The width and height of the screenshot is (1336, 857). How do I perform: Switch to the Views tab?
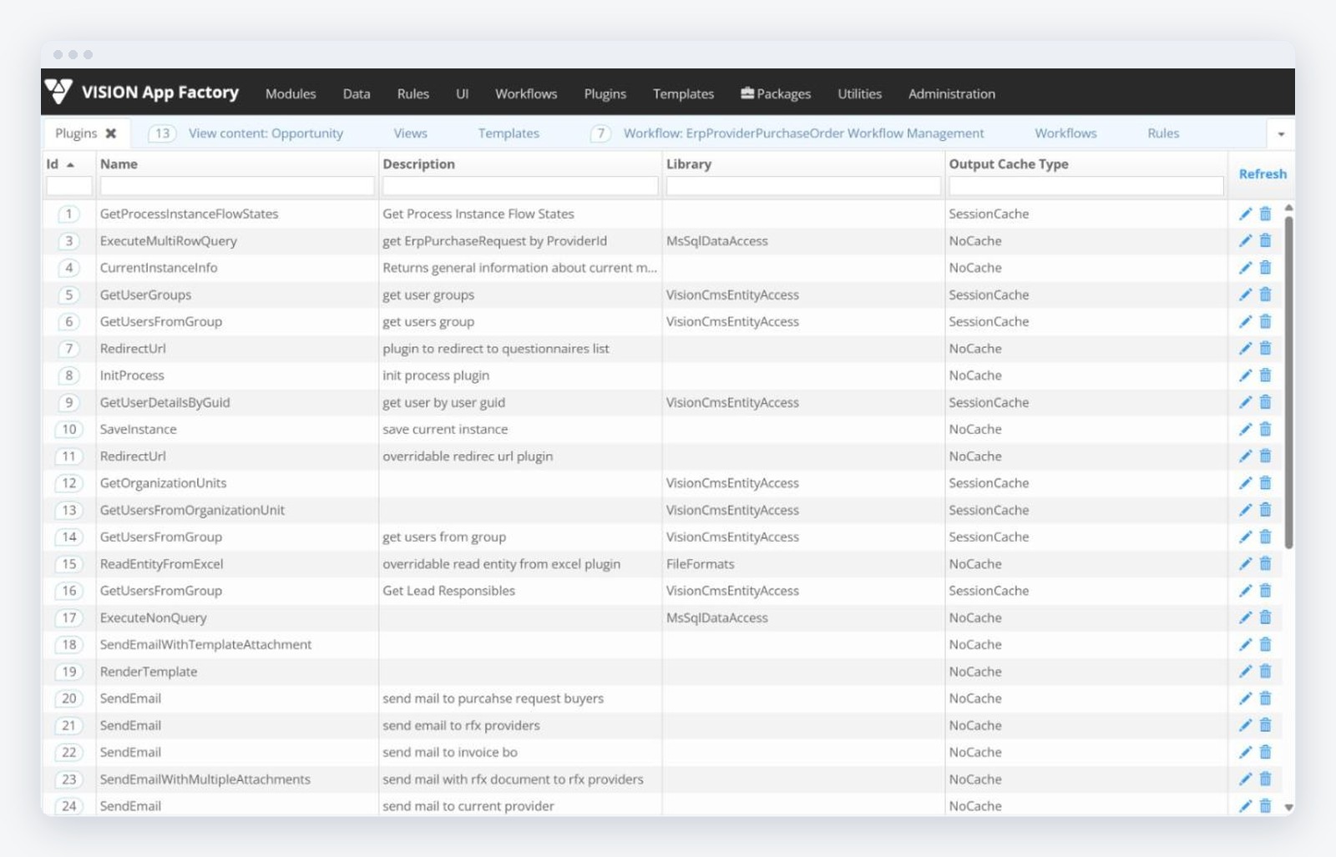point(410,133)
